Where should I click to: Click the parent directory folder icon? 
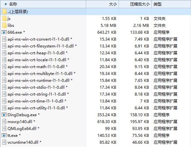click(x=4, y=11)
